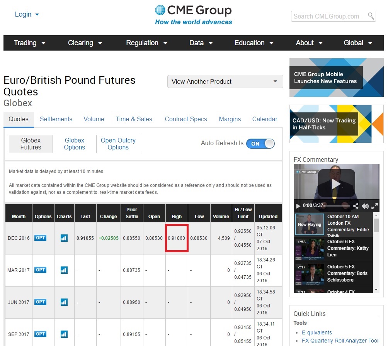Click MAR 2017 prior settle 0.88735
The height and width of the screenshot is (346, 388).
(132, 270)
